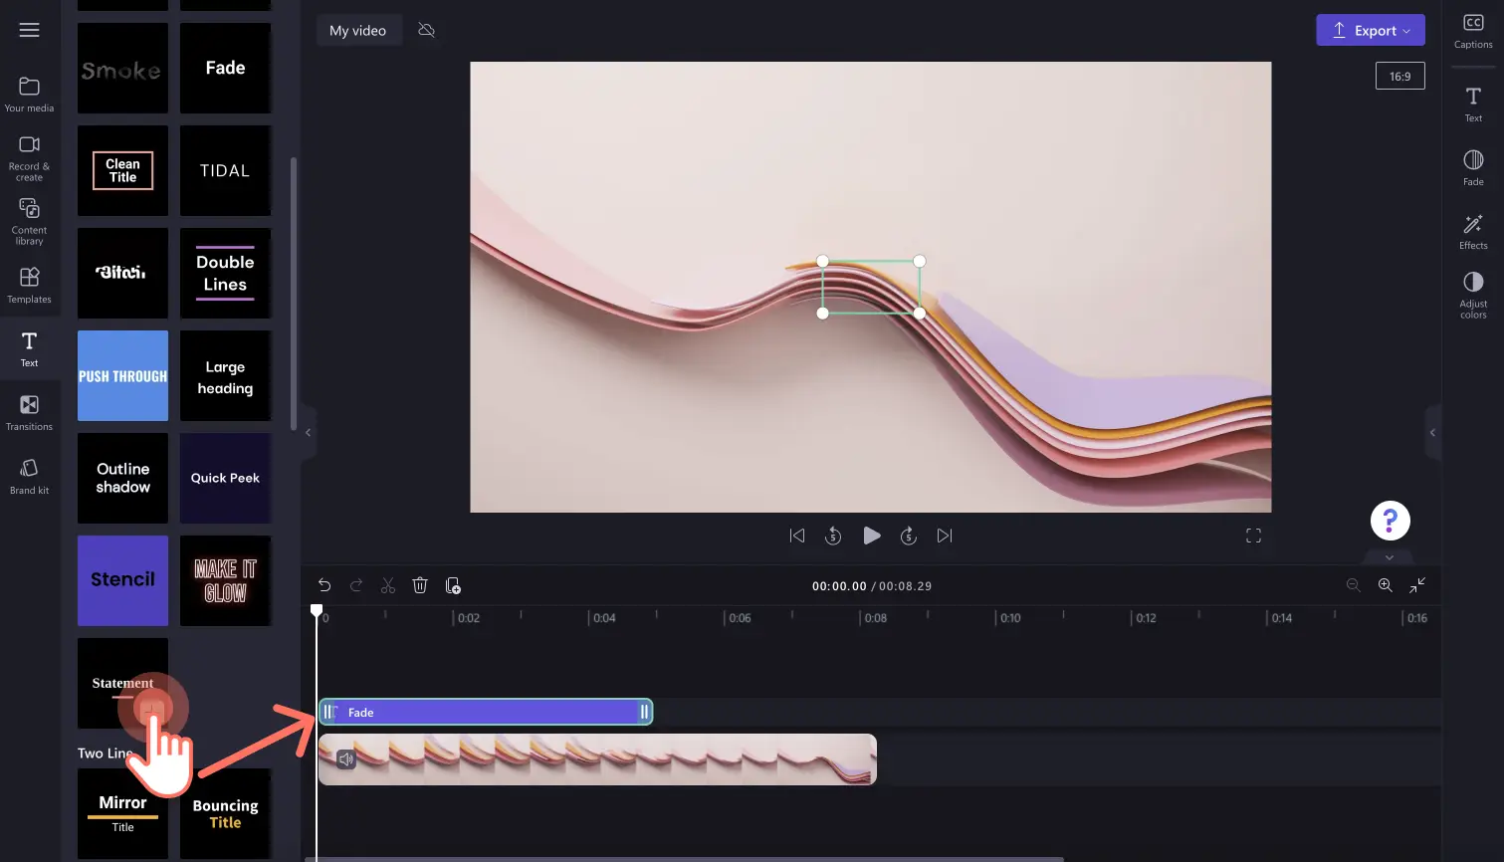Choose the Statement text style
The image size is (1504, 862).
click(x=122, y=683)
